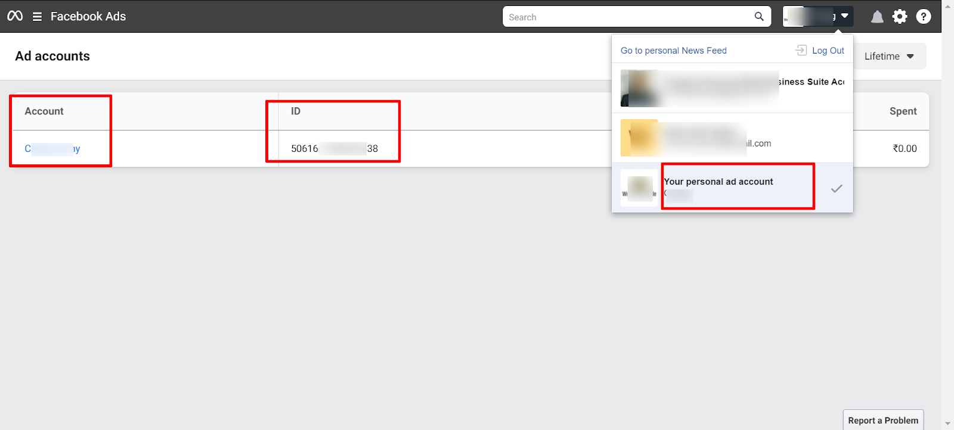Click the scrollbar down arrow
This screenshot has height=430, width=954.
[x=948, y=424]
